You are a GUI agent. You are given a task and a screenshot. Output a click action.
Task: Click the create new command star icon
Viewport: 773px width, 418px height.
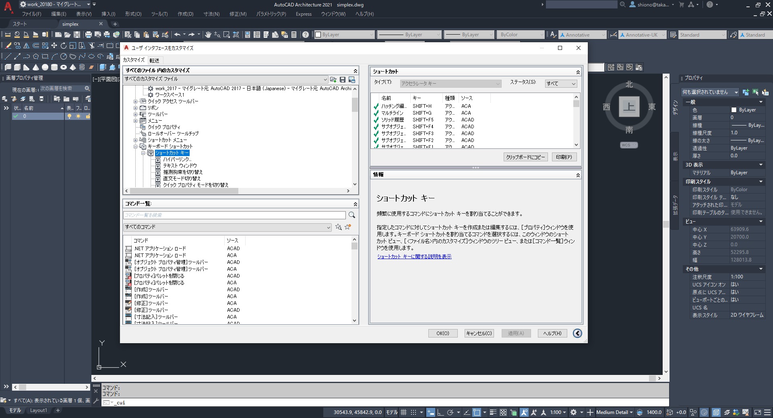coord(348,227)
